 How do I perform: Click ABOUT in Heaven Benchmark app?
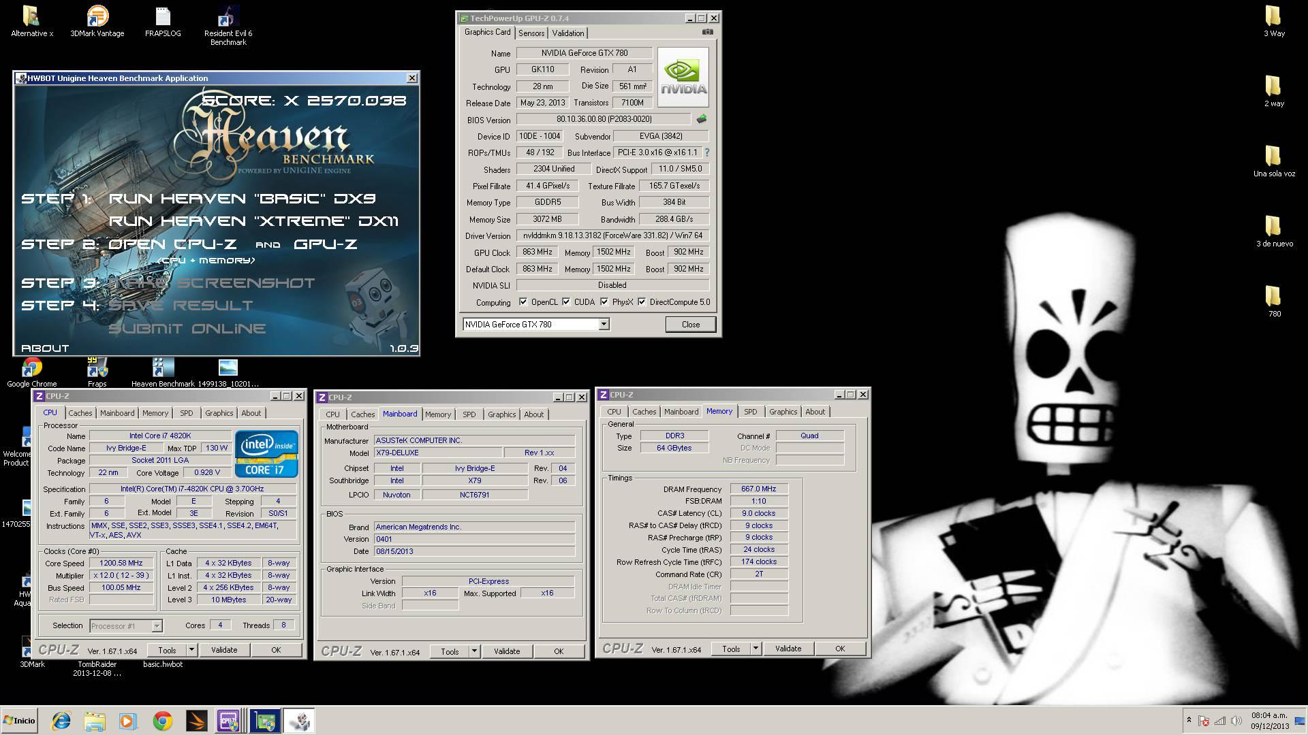point(45,348)
